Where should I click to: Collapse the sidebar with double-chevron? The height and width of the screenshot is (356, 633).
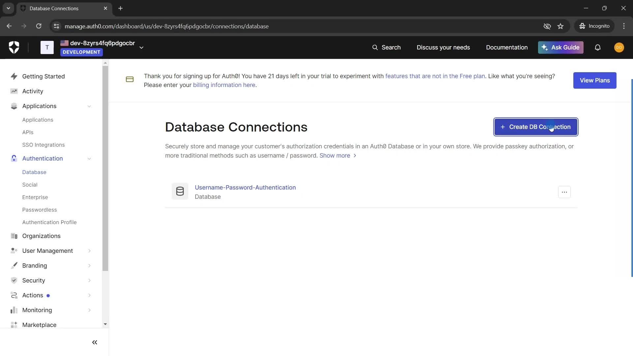coord(95,342)
